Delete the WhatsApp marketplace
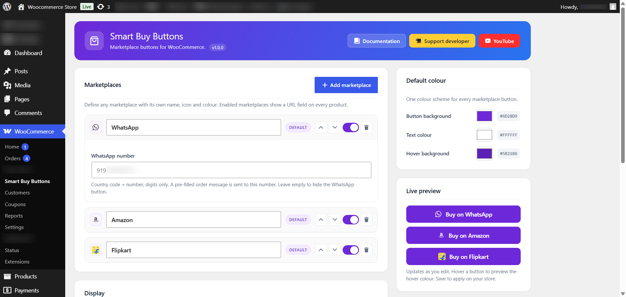The height and width of the screenshot is (297, 626). (366, 127)
